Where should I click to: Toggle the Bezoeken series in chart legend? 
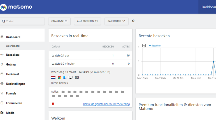tap(155, 46)
